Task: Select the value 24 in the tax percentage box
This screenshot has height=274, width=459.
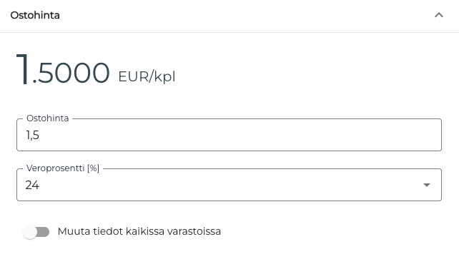Action: click(x=32, y=186)
